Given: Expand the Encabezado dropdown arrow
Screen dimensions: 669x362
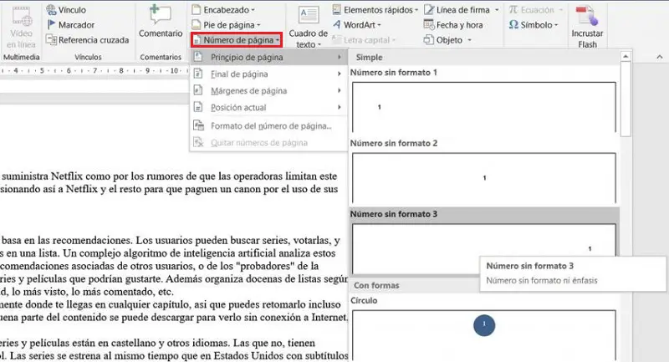Looking at the screenshot, I should pyautogui.click(x=253, y=10).
